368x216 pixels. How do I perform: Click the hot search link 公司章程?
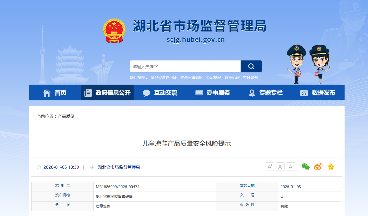[213, 78]
